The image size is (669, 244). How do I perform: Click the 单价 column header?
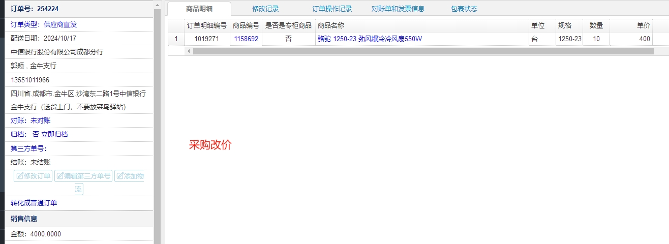tap(631, 25)
